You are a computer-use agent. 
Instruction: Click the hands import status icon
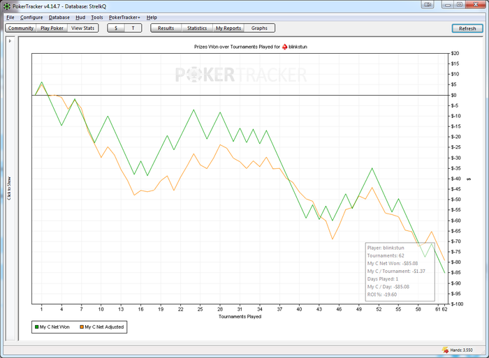tap(445, 350)
